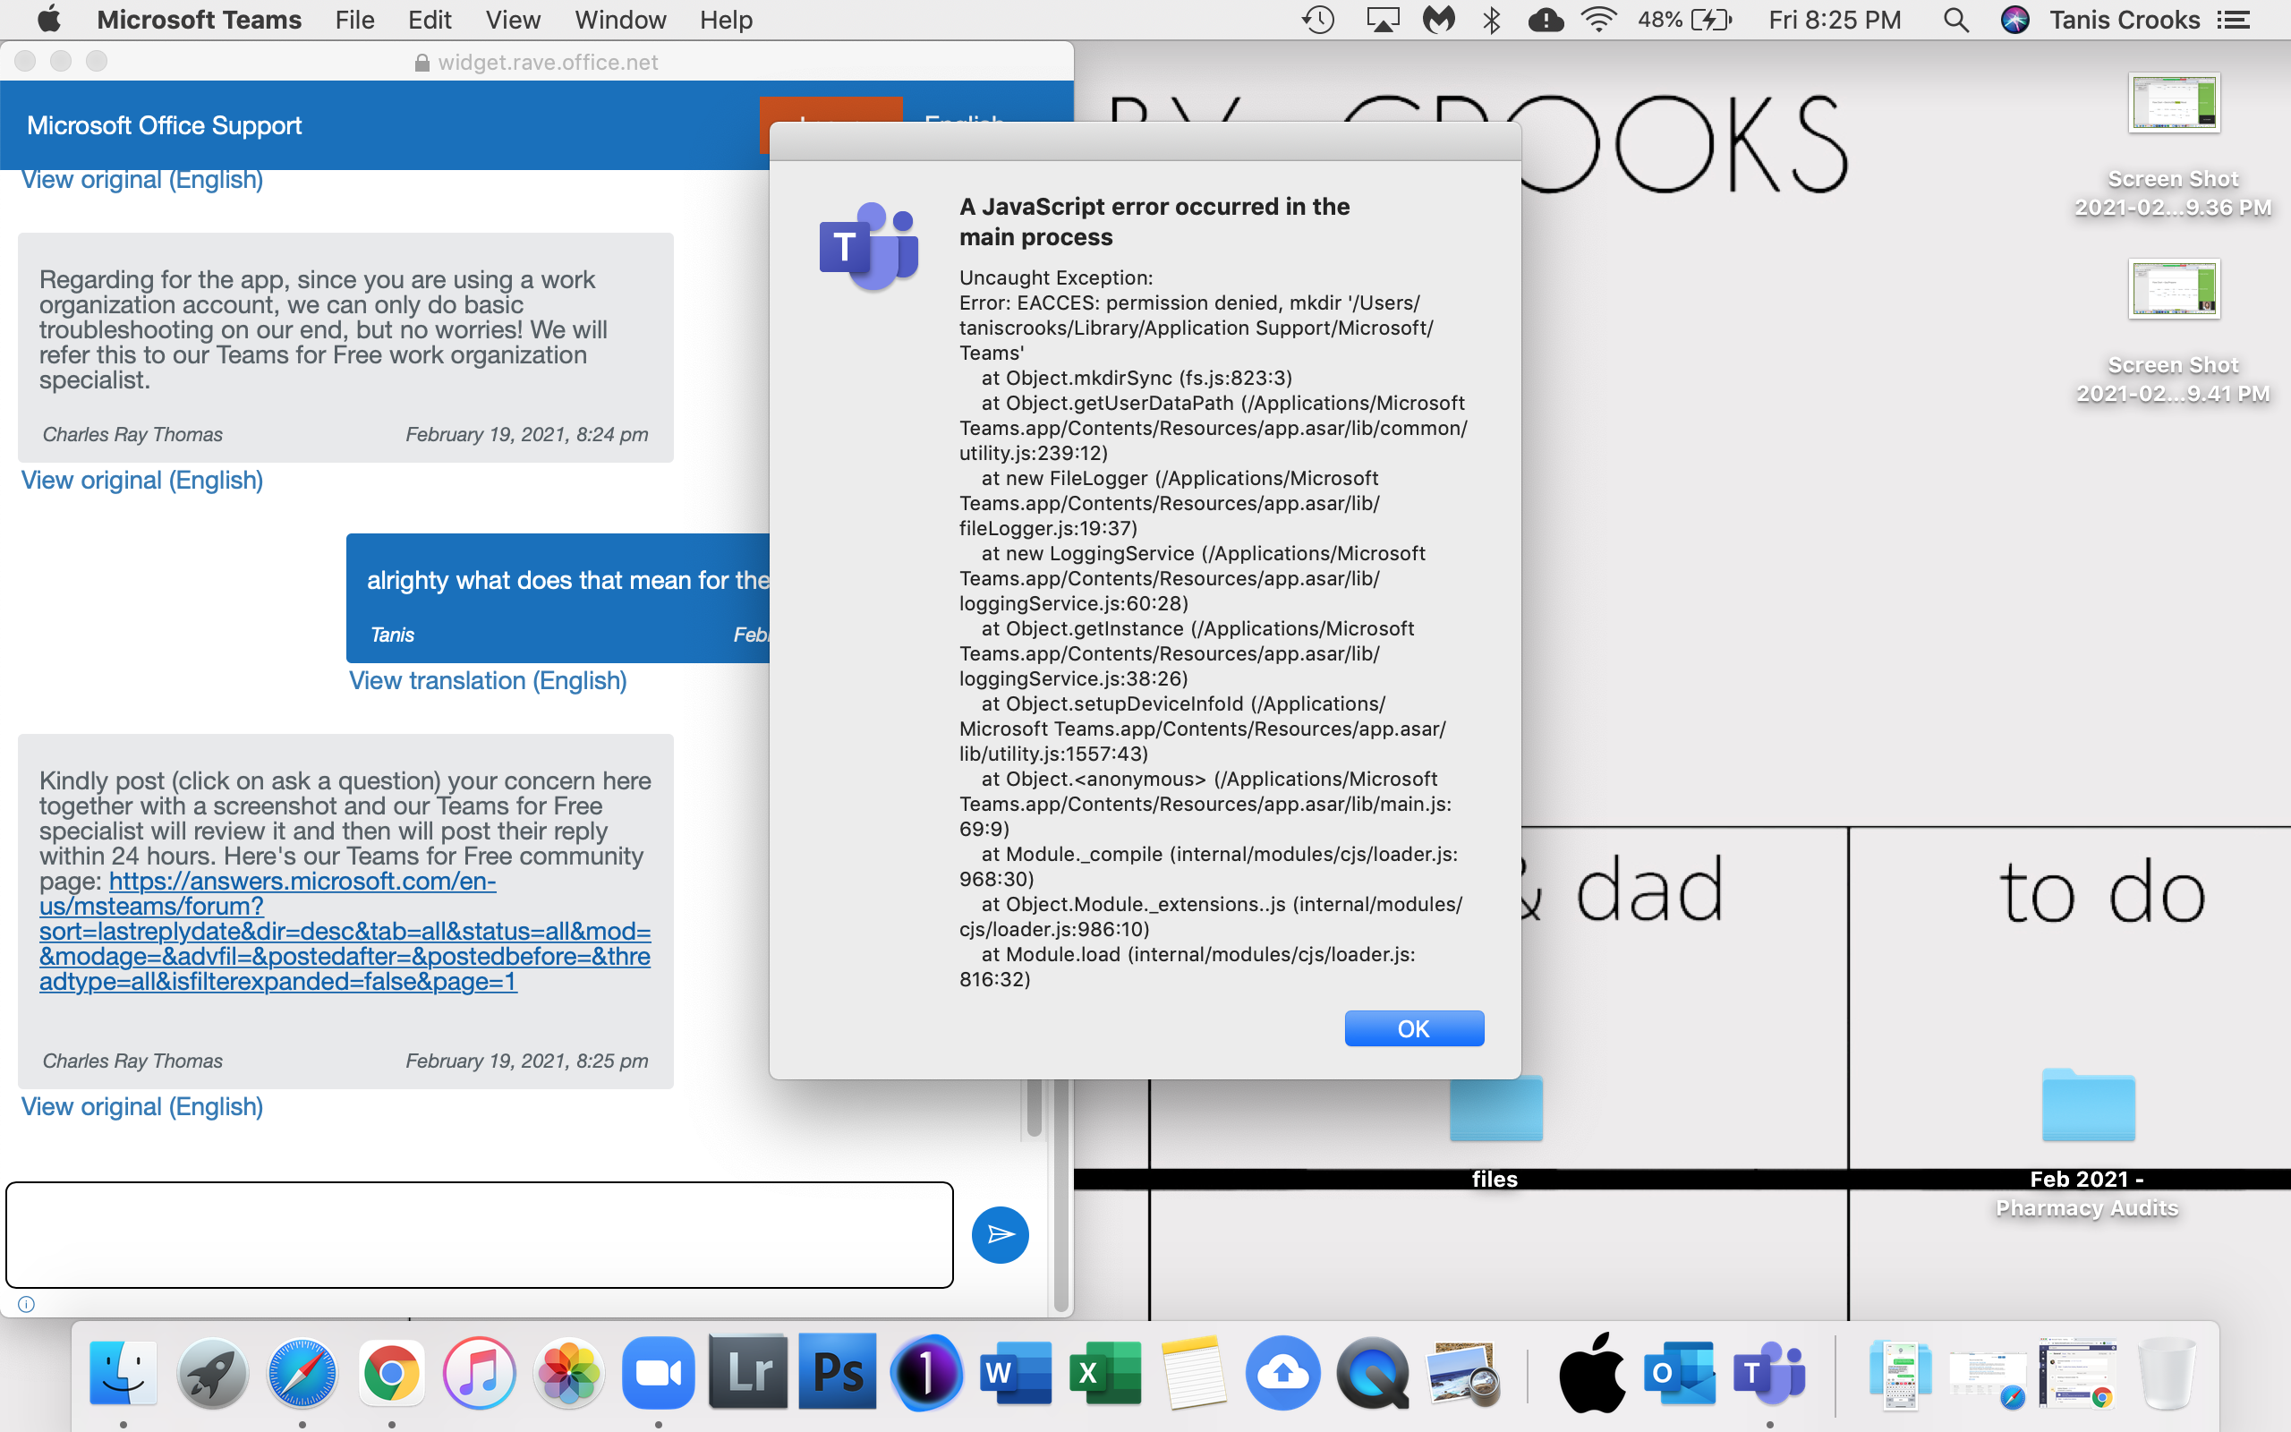Viewport: 2291px width, 1432px height.
Task: Click Charles Ray Thomas name at 8:25 pm
Action: [132, 1061]
